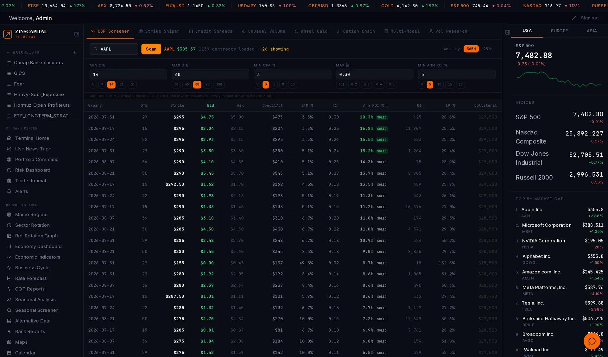Screen dimensions: 608x357
Task: Switch to CSP Screener tab
Action: click(110, 31)
